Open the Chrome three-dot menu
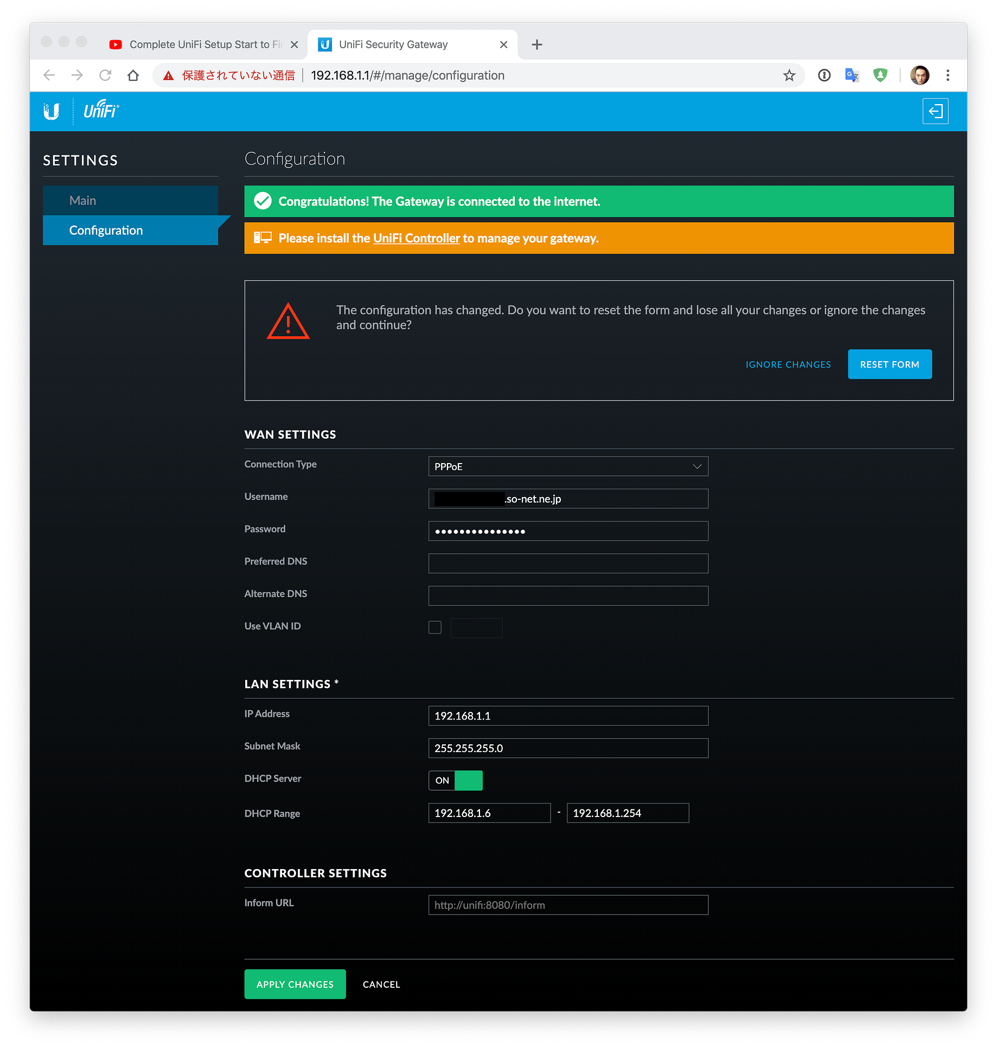This screenshot has width=997, height=1048. tap(948, 75)
